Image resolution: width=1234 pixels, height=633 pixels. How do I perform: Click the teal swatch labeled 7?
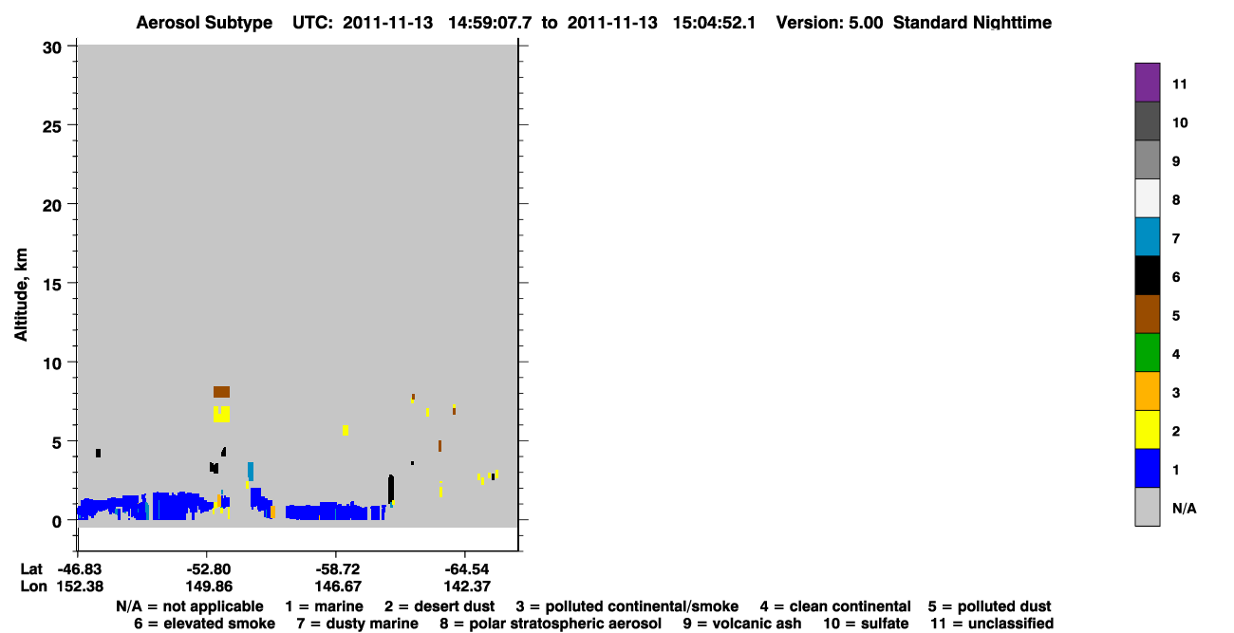[1147, 237]
